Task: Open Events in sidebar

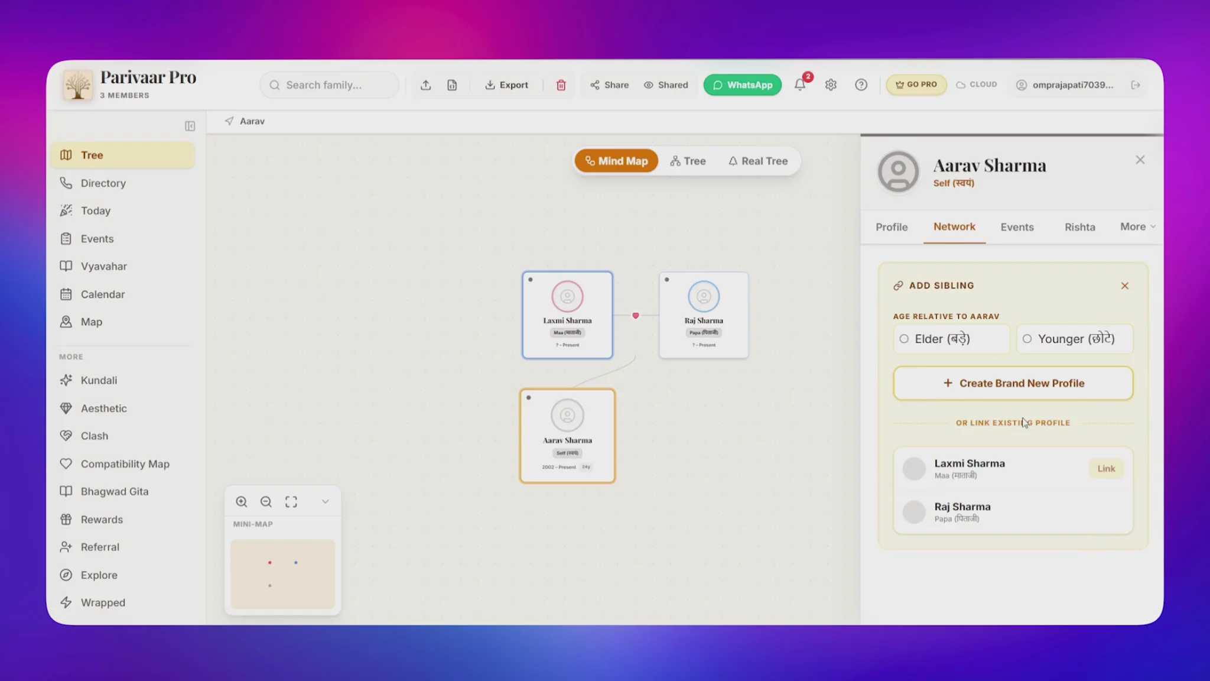Action: pos(122,239)
